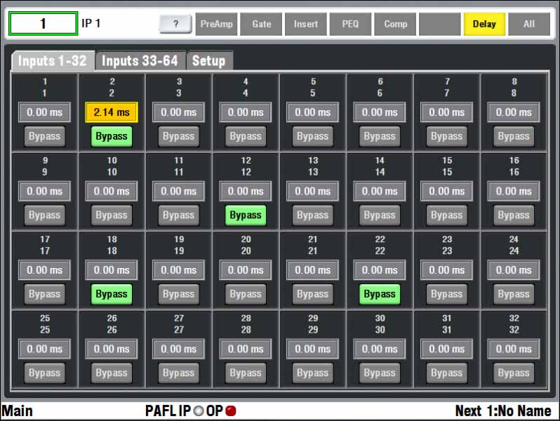Open the PEQ processing view
560x421 pixels.
(350, 24)
